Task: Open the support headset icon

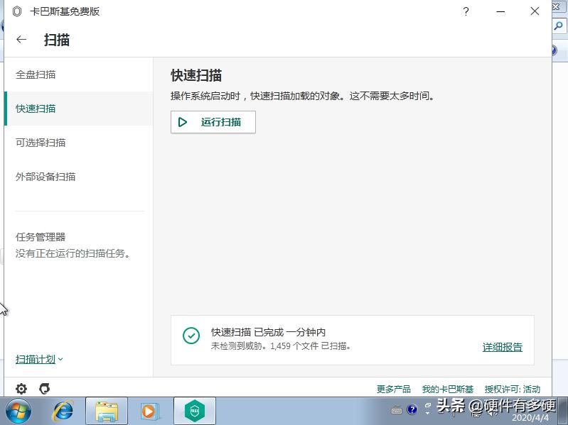Action: pyautogui.click(x=44, y=389)
